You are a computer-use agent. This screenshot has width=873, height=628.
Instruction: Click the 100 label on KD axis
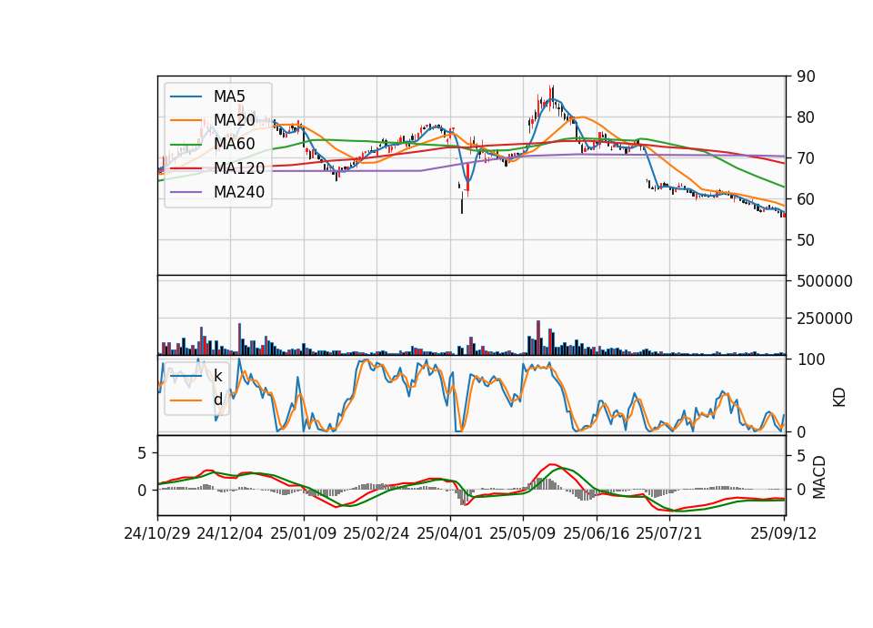810,360
